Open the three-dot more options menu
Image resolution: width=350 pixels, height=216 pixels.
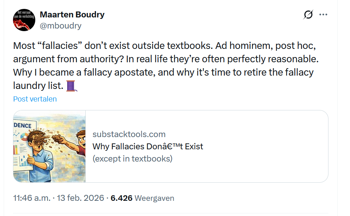tap(323, 15)
